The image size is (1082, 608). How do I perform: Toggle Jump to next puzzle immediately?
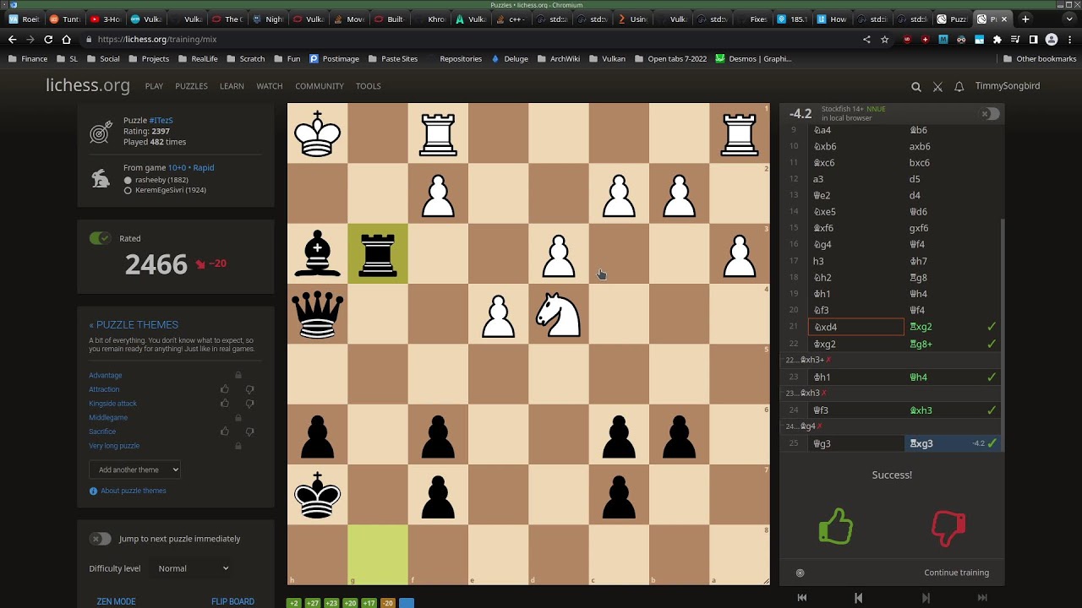point(100,539)
